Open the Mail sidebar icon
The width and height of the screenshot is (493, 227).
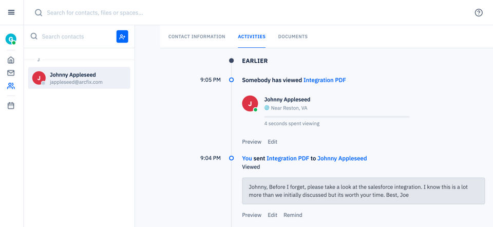click(11, 73)
